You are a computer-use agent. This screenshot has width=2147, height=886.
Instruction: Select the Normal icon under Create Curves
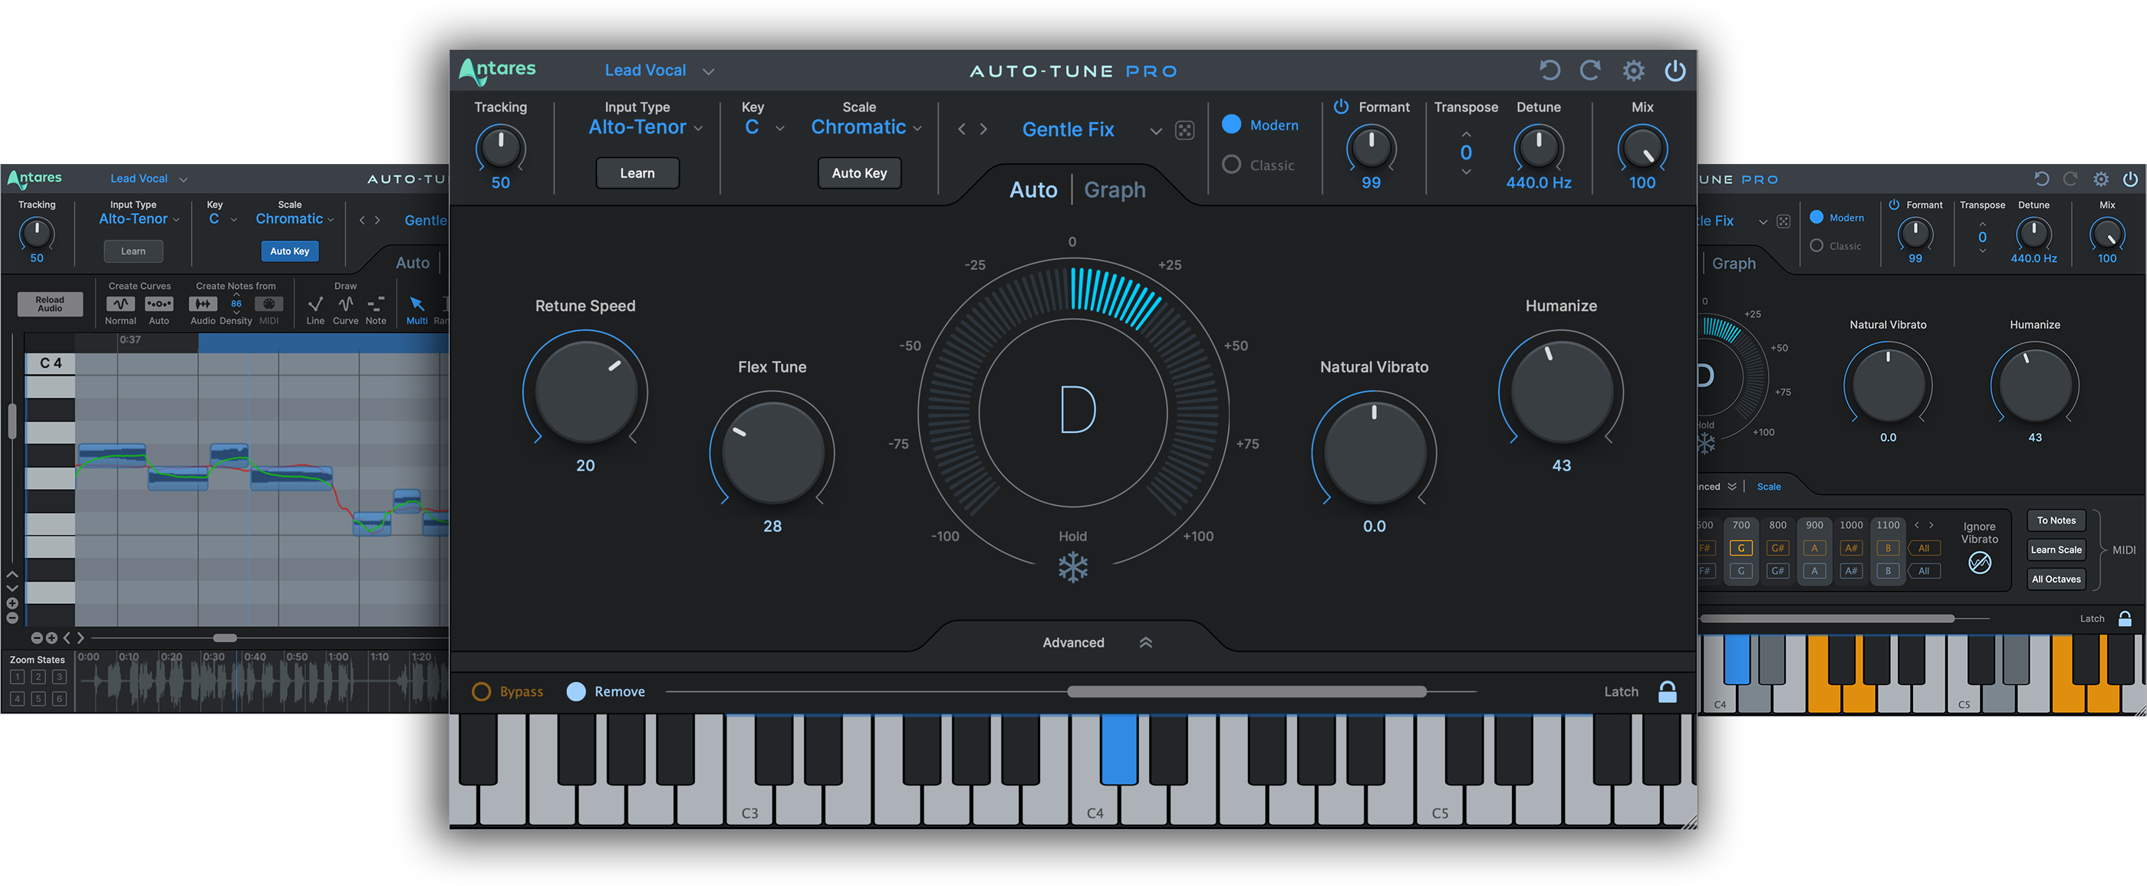click(x=120, y=305)
